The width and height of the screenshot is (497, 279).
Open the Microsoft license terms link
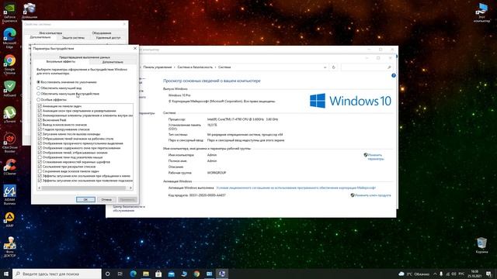(x=296, y=188)
